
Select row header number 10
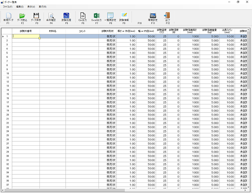[7, 74]
